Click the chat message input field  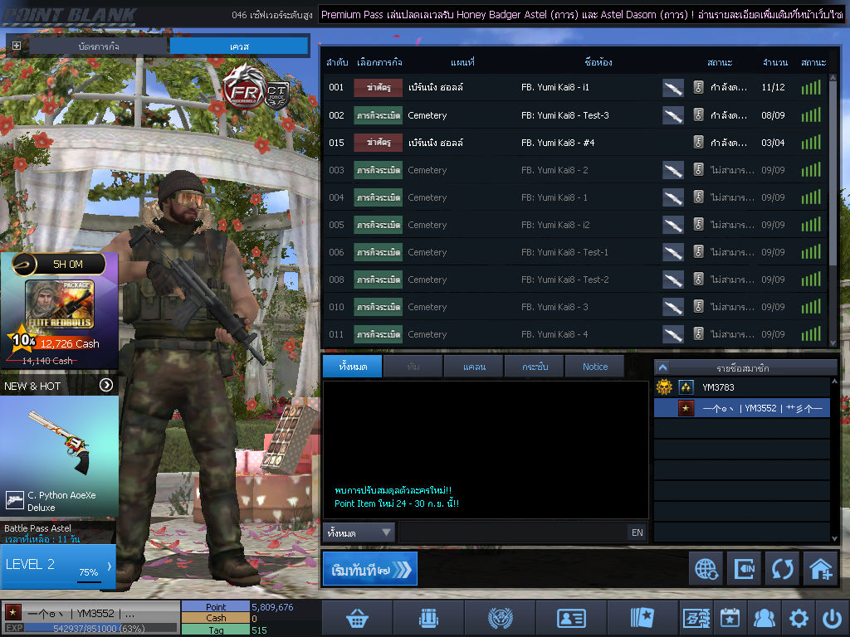(x=511, y=532)
